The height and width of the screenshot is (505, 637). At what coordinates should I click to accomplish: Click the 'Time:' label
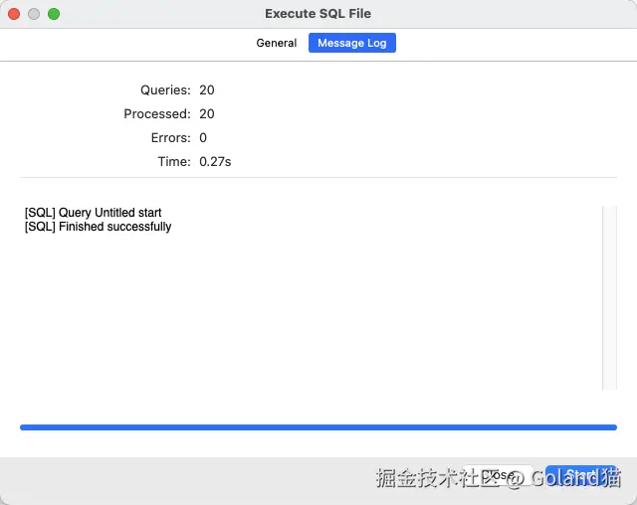(x=174, y=162)
